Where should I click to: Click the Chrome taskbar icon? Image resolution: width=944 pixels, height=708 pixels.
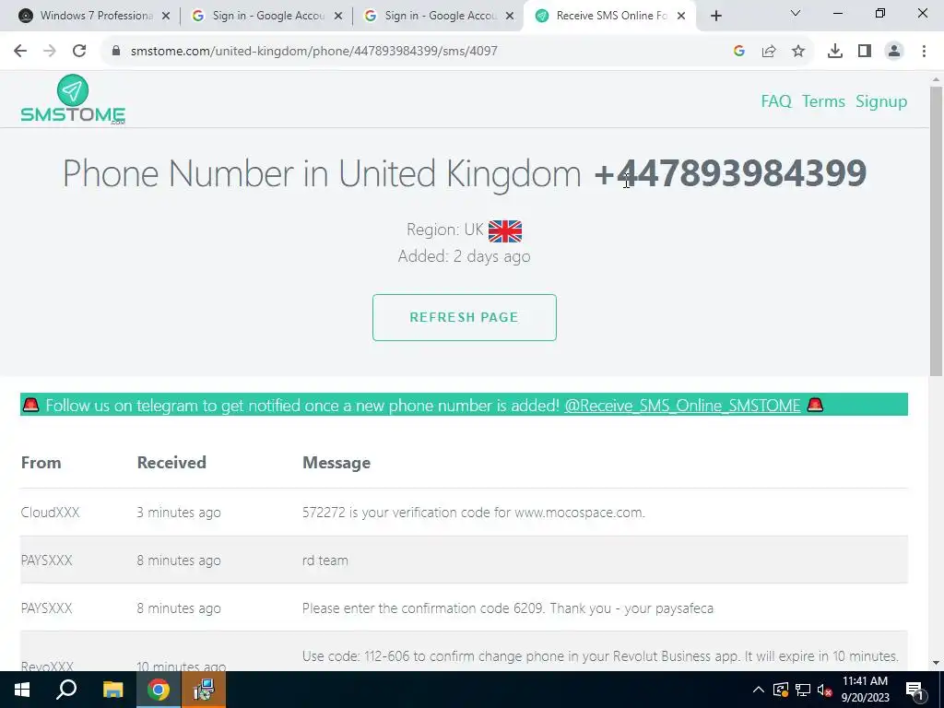159,690
